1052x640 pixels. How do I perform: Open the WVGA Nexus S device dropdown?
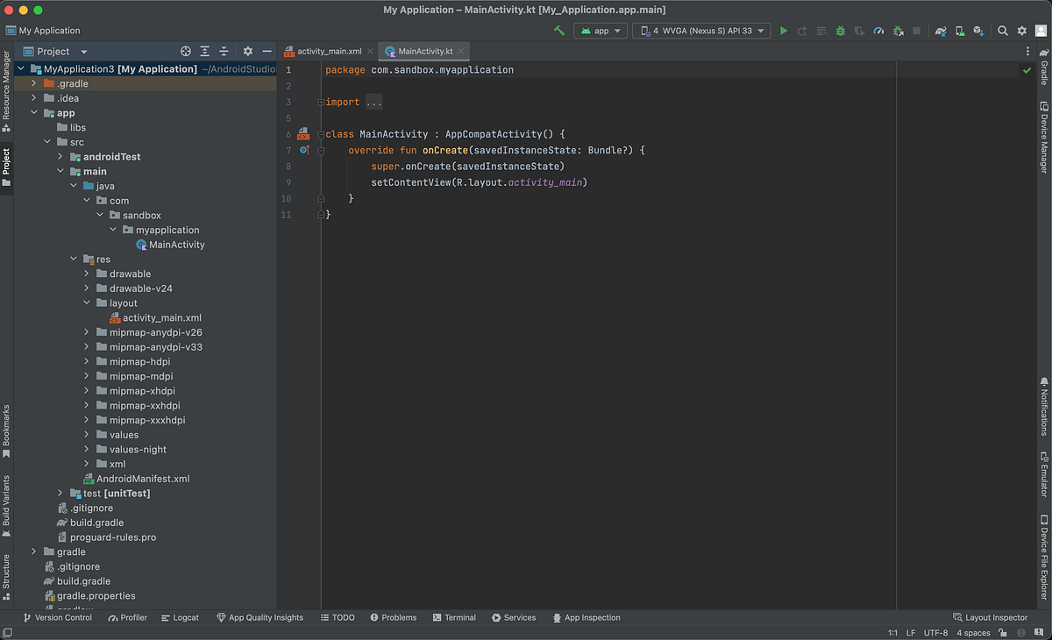tap(701, 31)
